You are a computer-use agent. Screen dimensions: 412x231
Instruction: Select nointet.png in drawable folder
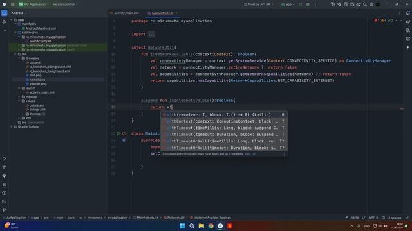[x=35, y=80]
